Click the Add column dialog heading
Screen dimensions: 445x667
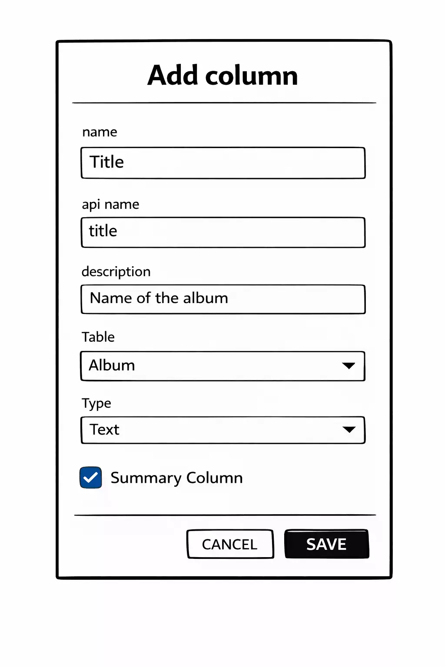[x=222, y=76]
